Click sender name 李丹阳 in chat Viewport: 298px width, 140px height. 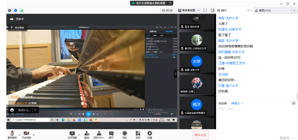(x=223, y=74)
